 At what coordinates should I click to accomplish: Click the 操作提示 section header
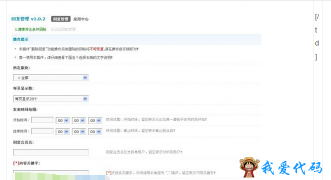(20, 39)
